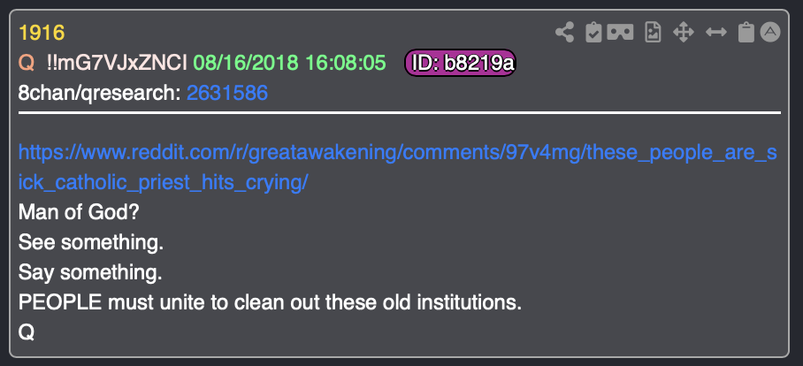This screenshot has height=366, width=803.
Task: Click the circular up-arrow collapse icon
Action: point(770,32)
